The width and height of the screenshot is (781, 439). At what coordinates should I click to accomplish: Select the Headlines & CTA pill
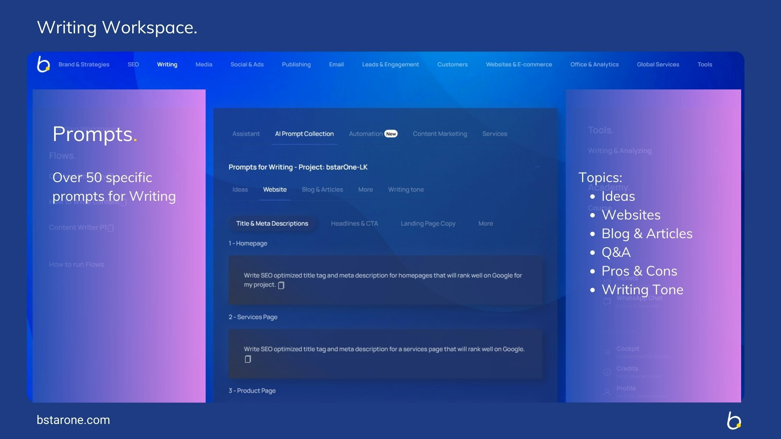(x=354, y=224)
